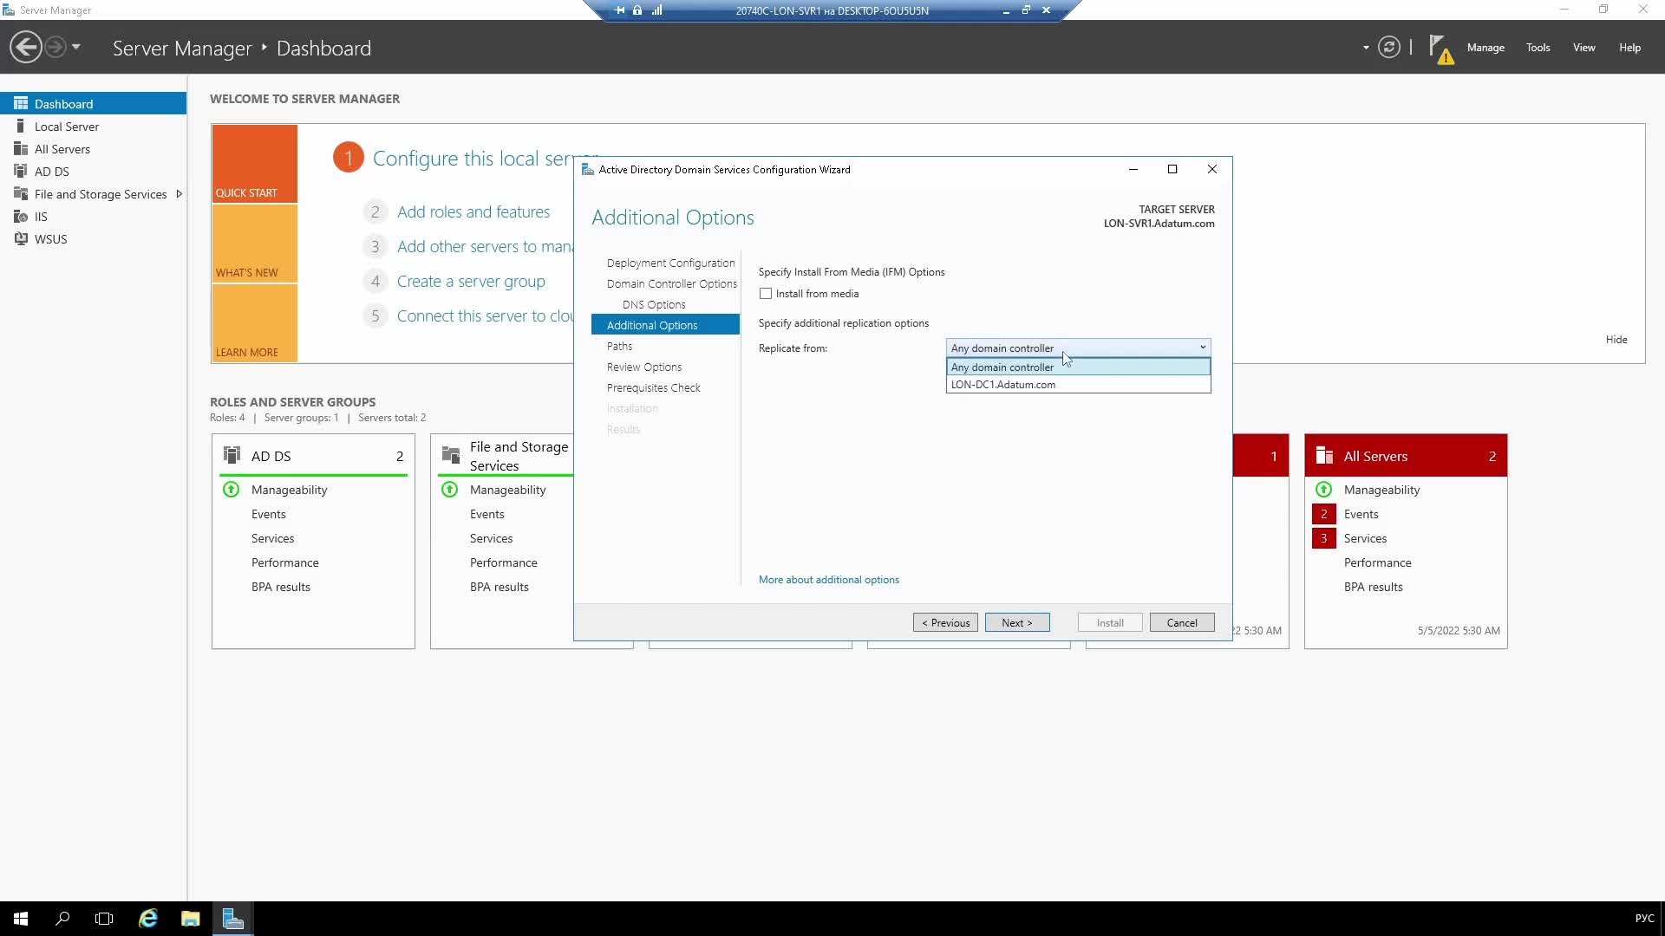The image size is (1665, 936).
Task: Open More about additional options link
Action: 829,580
